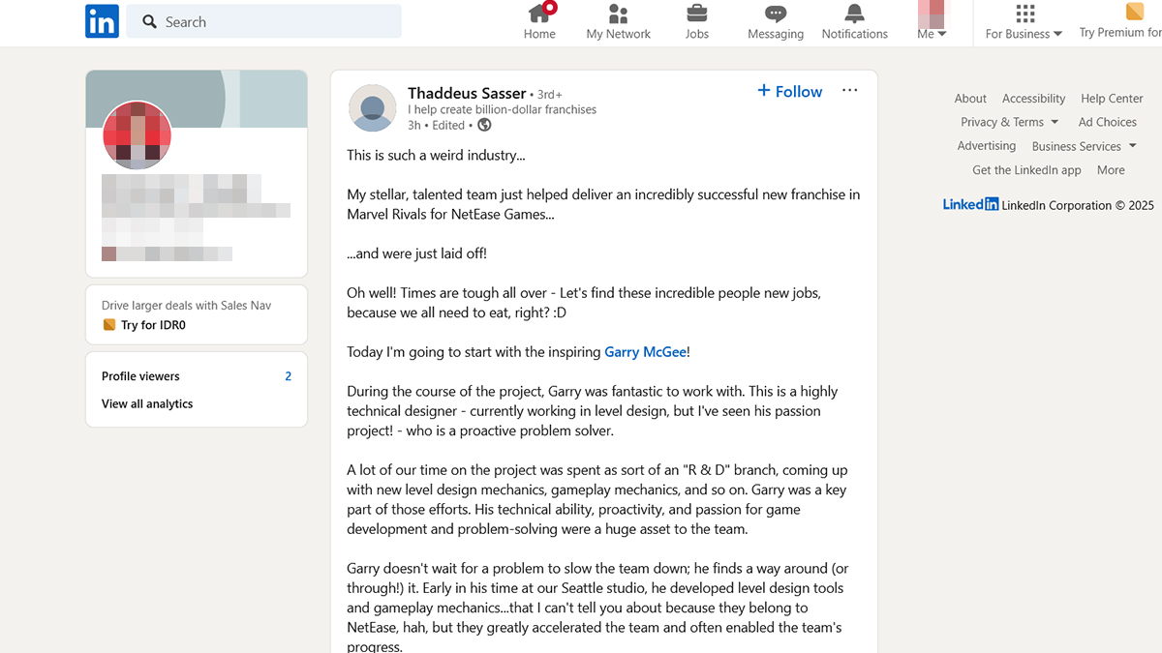Open the post's three-dot options menu

849,91
